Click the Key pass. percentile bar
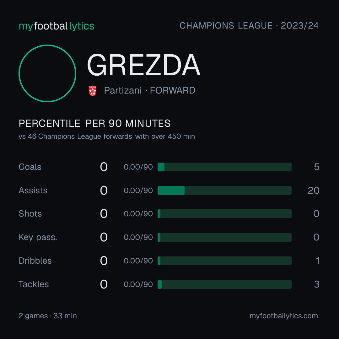 224,237
